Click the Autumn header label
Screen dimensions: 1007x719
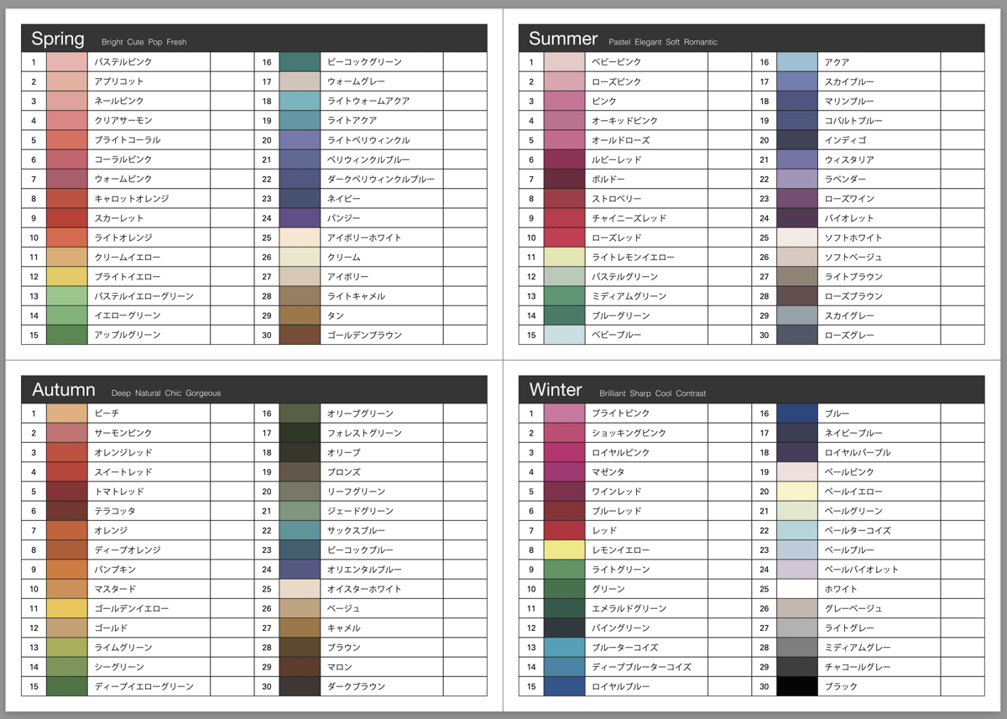click(x=62, y=389)
